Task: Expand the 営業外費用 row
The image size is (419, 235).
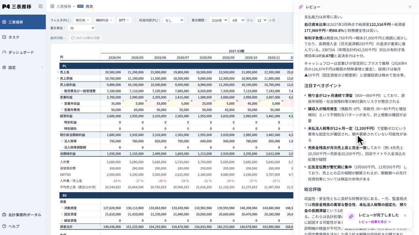Action: pos(62,110)
